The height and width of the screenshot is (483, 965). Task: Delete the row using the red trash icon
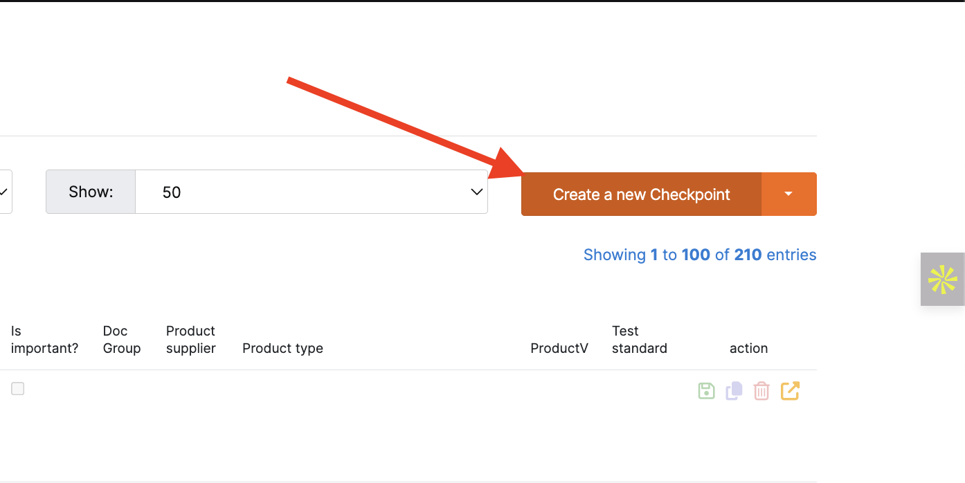pos(761,391)
